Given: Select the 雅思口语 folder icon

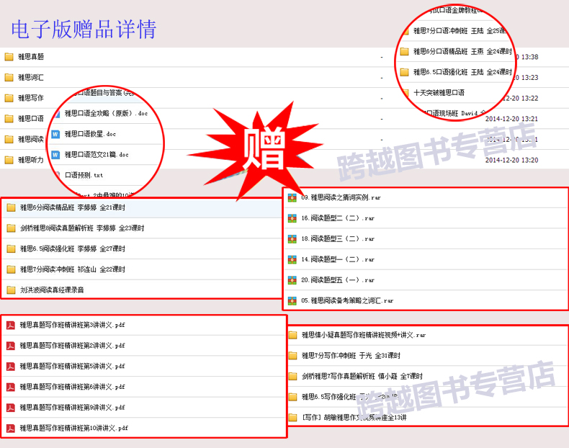Looking at the screenshot, I should [x=9, y=119].
